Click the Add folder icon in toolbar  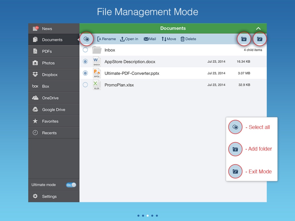(x=244, y=39)
